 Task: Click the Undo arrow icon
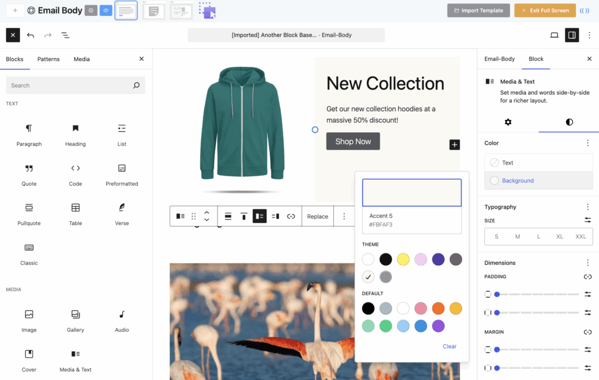(x=30, y=35)
